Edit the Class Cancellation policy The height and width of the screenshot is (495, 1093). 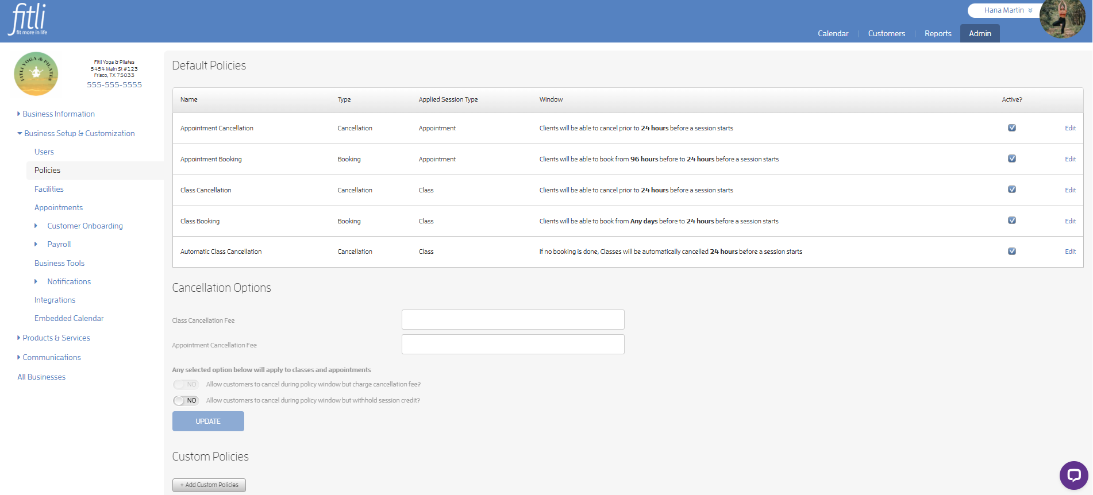[1070, 190]
